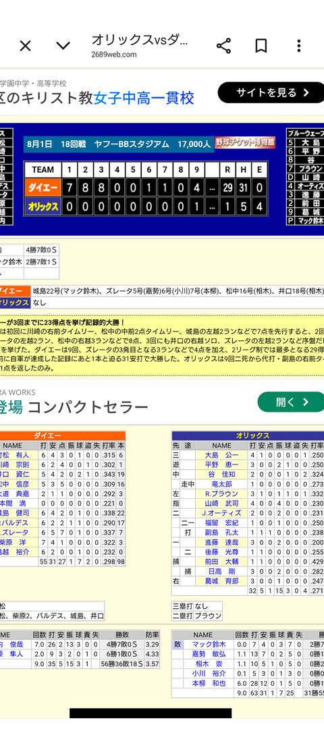This screenshot has width=324, height=756.
Task: Close the browser tab with X icon
Action: [25, 46]
